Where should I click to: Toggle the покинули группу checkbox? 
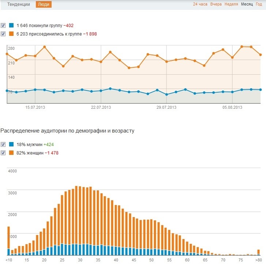pos(3,26)
